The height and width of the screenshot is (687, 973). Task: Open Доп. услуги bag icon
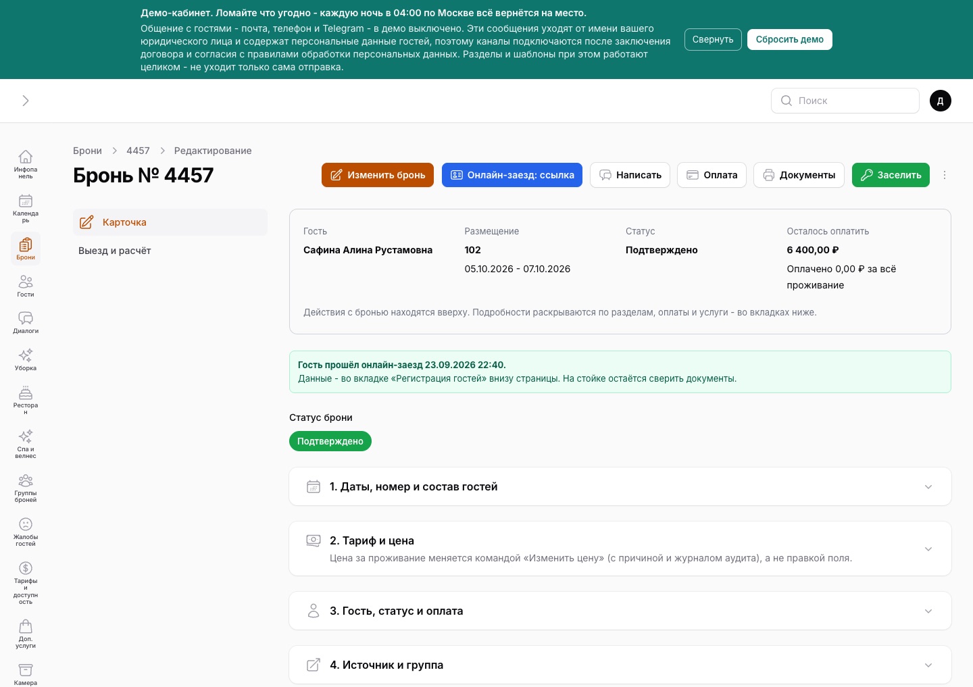[26, 634]
